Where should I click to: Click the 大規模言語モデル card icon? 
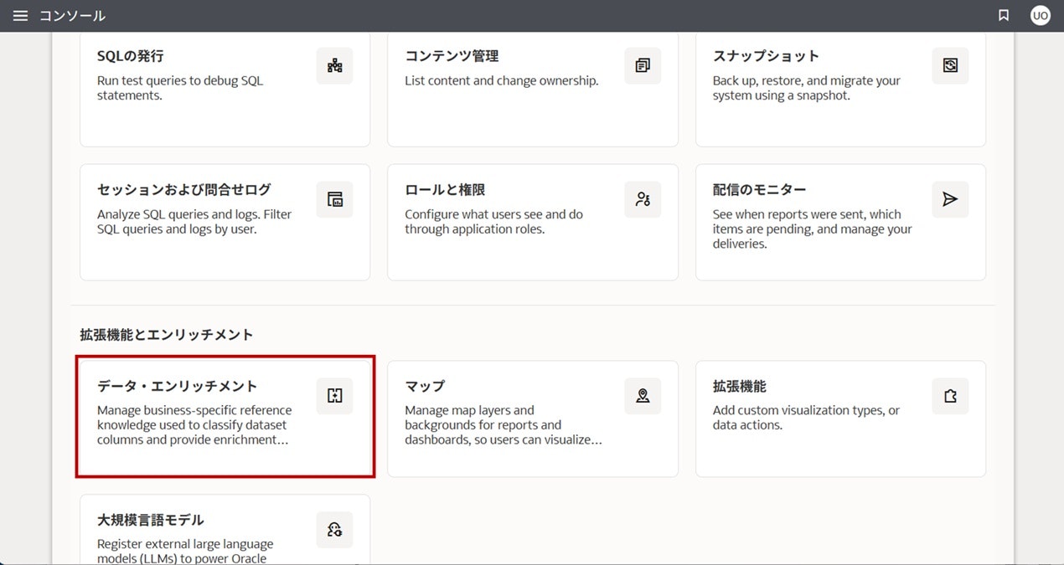point(334,530)
